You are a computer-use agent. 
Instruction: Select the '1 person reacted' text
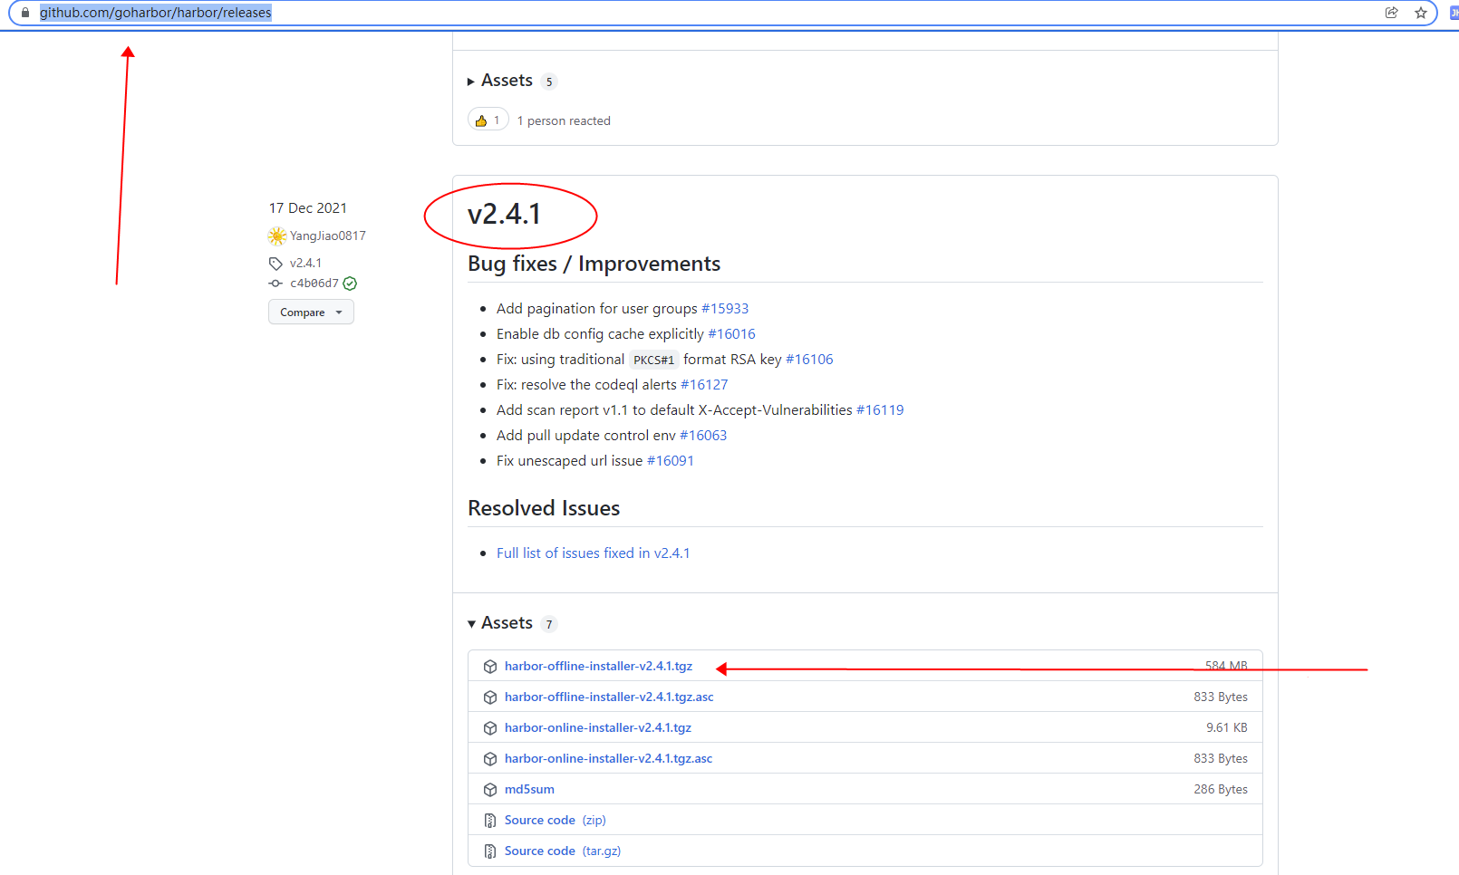(564, 121)
